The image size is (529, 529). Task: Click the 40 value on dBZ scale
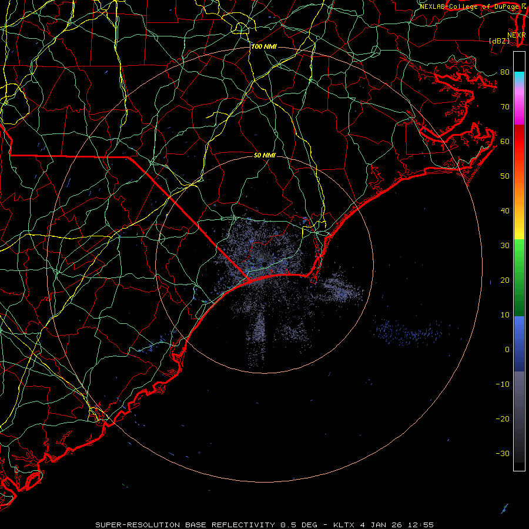coord(505,211)
